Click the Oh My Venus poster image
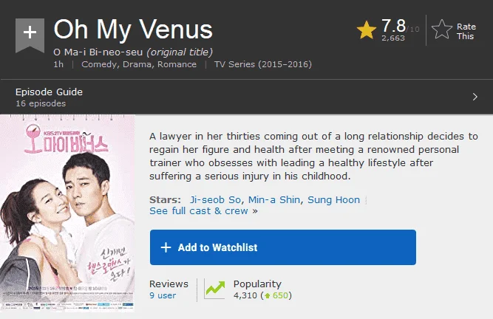The height and width of the screenshot is (319, 493). coord(67,213)
